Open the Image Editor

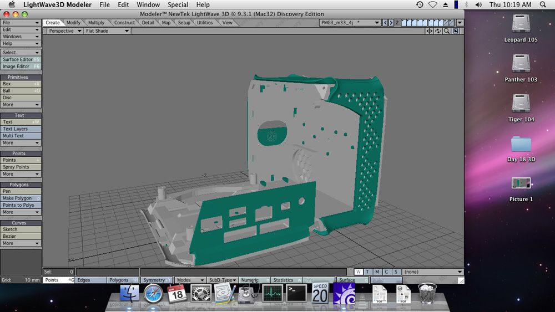[21, 67]
